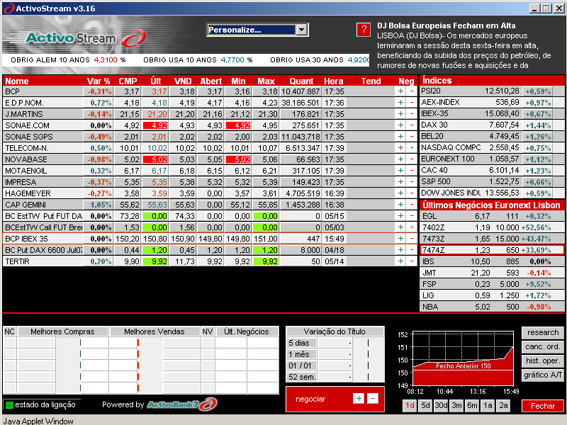Click plus icon in IMPRESA row
The width and height of the screenshot is (567, 425).
coord(400,182)
